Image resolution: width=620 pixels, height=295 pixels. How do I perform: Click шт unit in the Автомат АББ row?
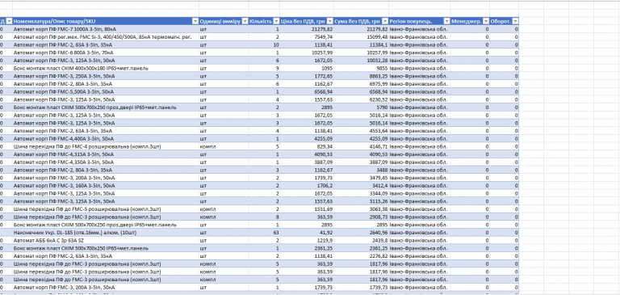(x=224, y=240)
